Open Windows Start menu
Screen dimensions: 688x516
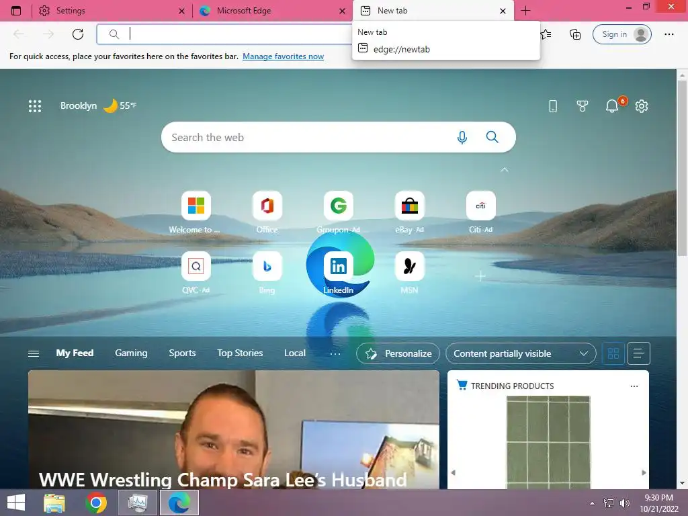coord(16,503)
